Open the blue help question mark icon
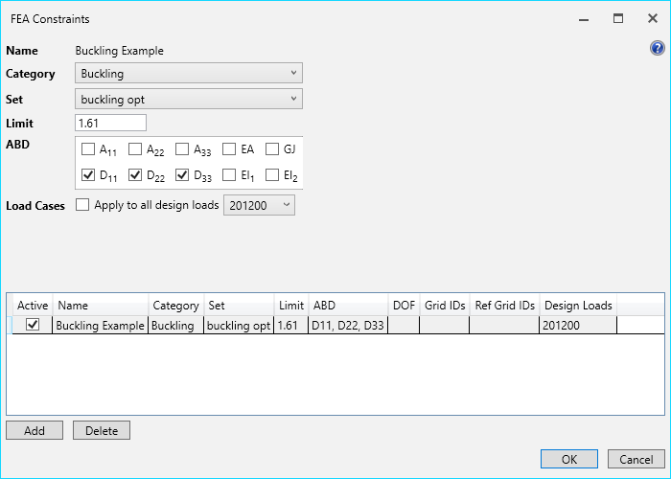The width and height of the screenshot is (671, 479). [x=657, y=48]
